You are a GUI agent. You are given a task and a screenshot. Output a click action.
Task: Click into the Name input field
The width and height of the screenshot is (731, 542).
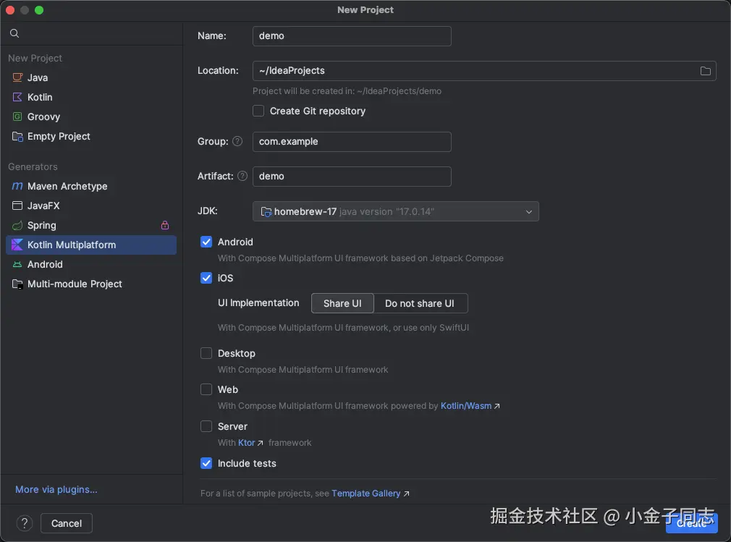tap(352, 36)
